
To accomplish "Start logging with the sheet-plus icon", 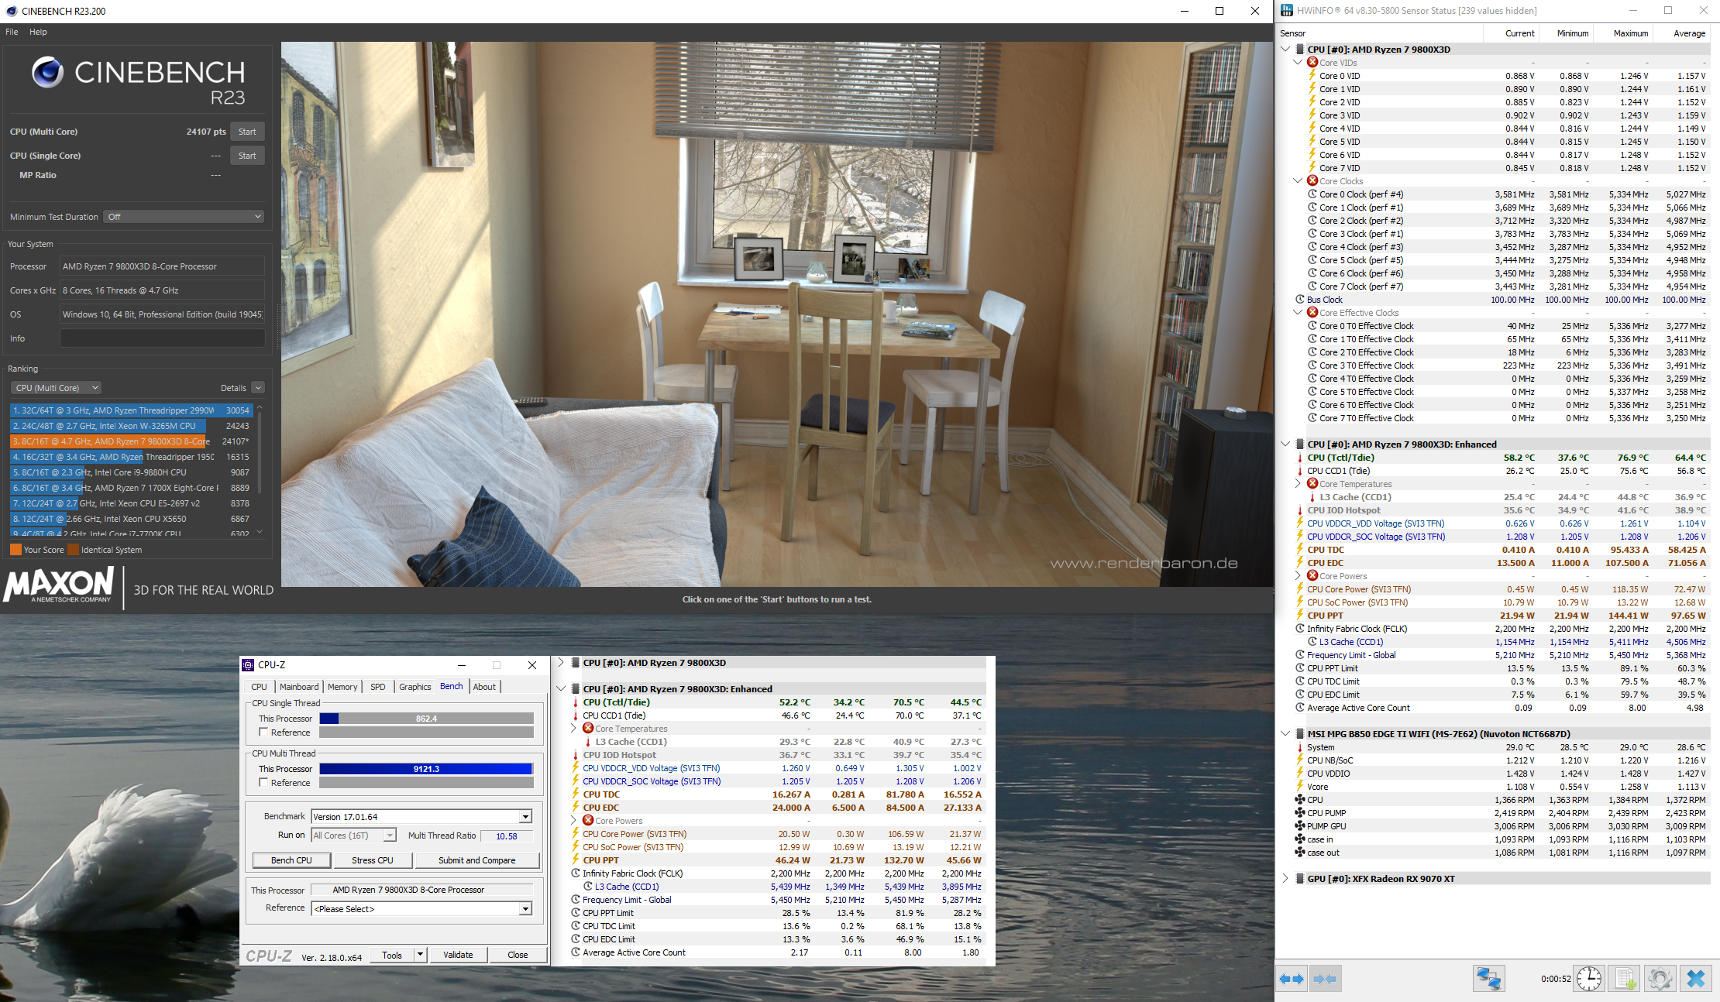I will pos(1625,979).
